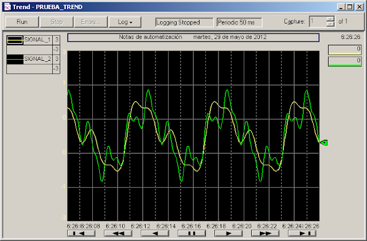This screenshot has width=367, height=241.
Task: Click the 6:26:14 time axis label
Action: pos(166,226)
